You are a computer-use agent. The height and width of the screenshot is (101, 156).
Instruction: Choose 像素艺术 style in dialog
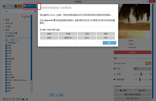tap(68, 38)
